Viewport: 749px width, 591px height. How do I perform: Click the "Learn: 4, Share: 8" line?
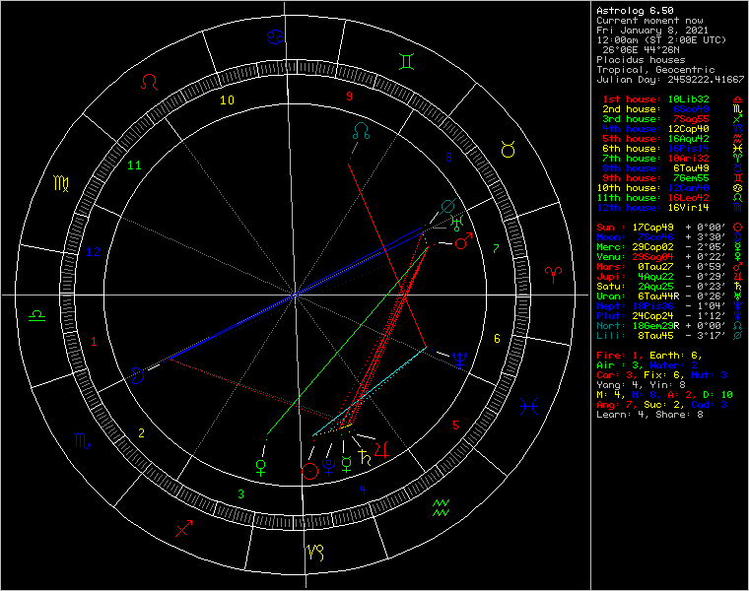click(649, 415)
